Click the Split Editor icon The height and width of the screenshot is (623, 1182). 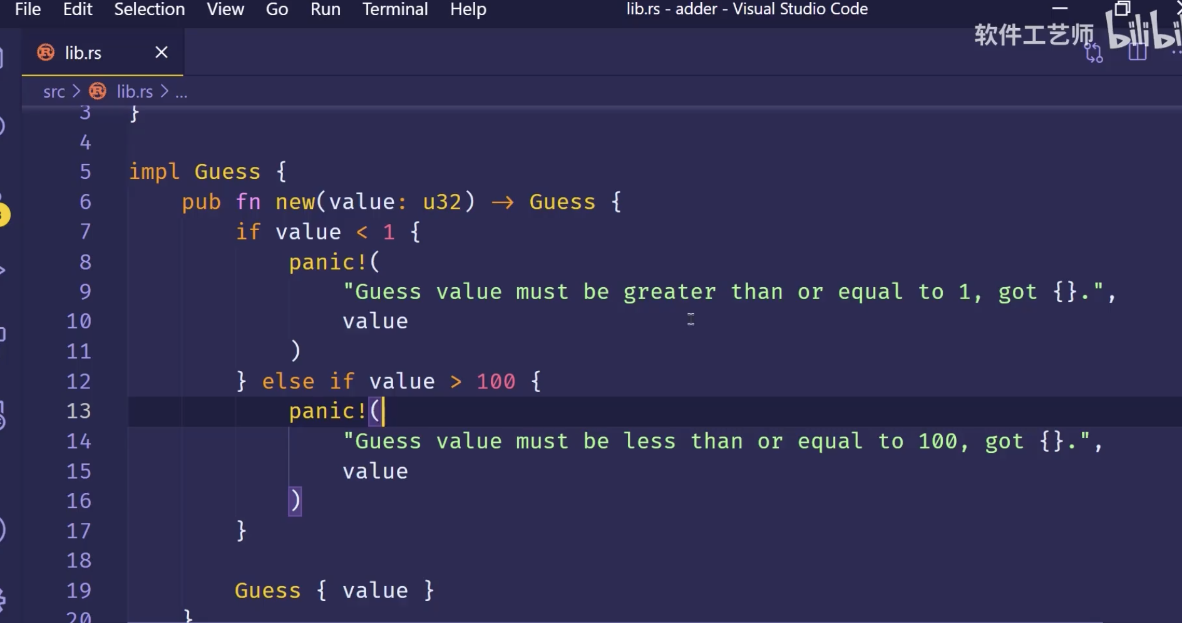[x=1137, y=52]
